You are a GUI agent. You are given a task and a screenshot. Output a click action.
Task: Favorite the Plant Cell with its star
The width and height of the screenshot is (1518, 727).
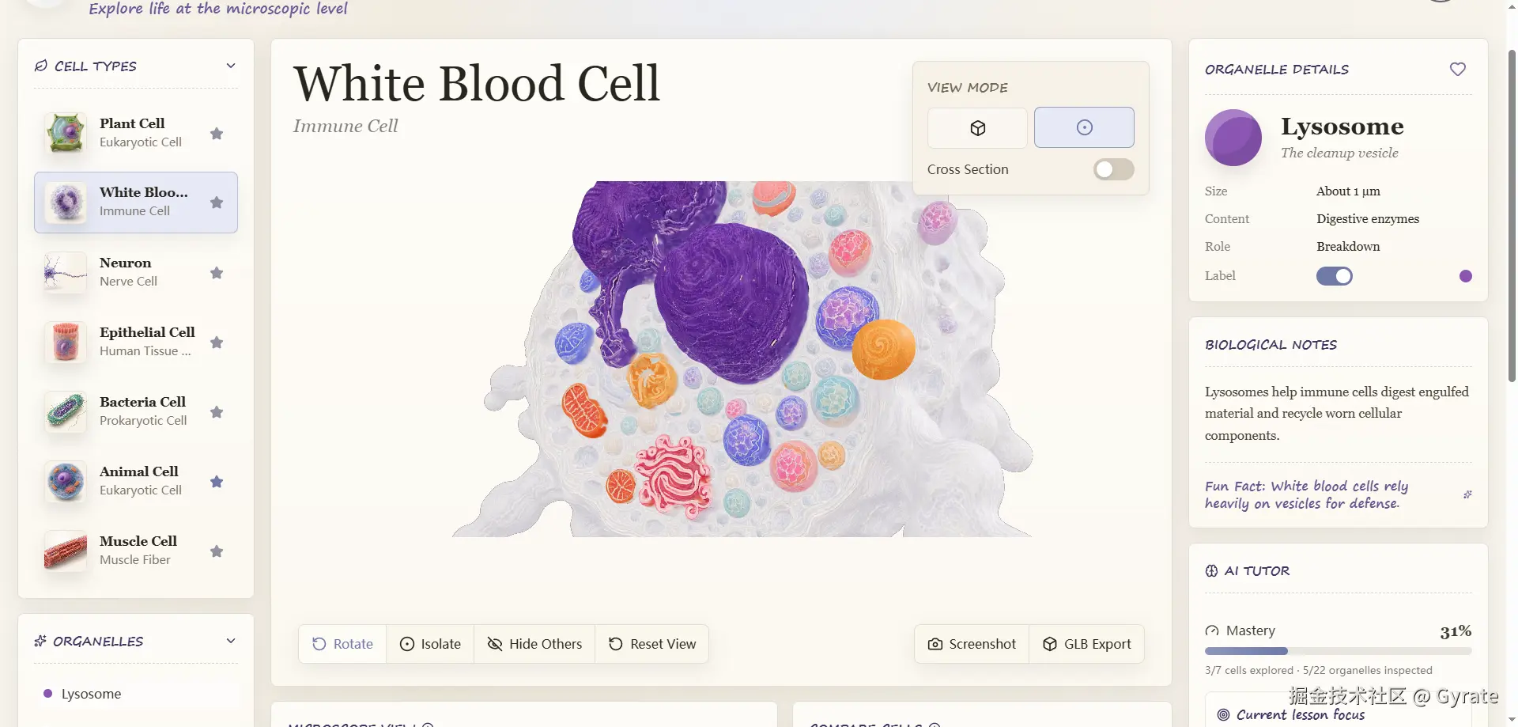point(217,133)
